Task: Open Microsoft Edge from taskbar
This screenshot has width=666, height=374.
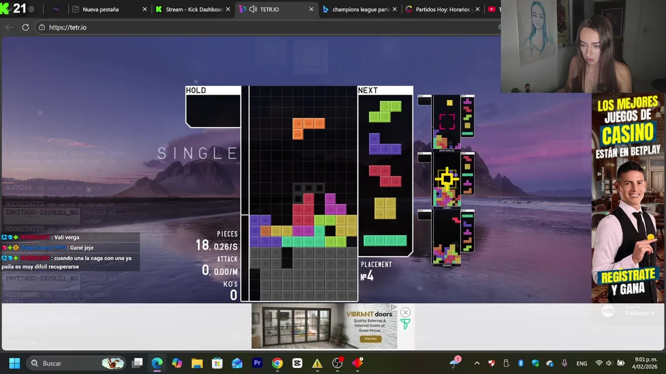Action: [157, 363]
